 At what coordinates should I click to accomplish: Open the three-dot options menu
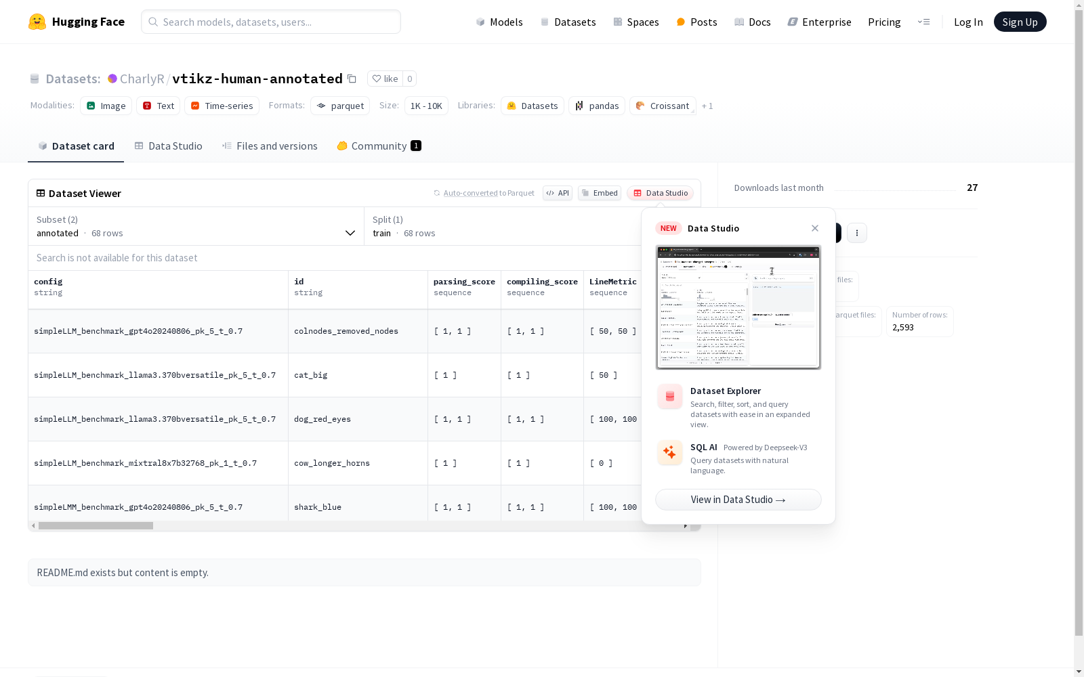click(857, 233)
